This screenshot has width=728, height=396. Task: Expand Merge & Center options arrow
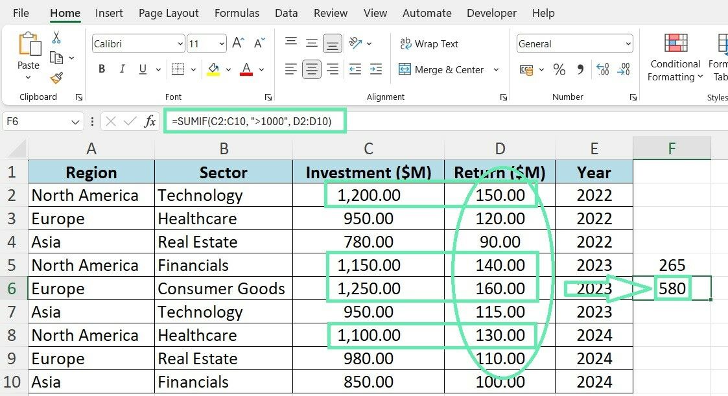[496, 69]
